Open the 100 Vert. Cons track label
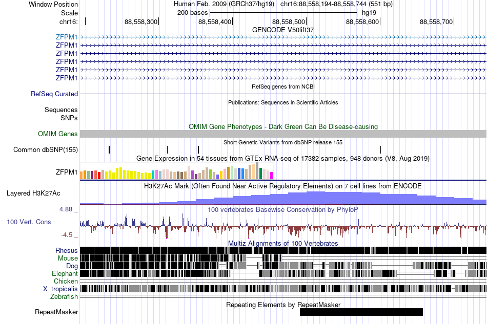Screen dimensions: 487x324 click(x=29, y=222)
